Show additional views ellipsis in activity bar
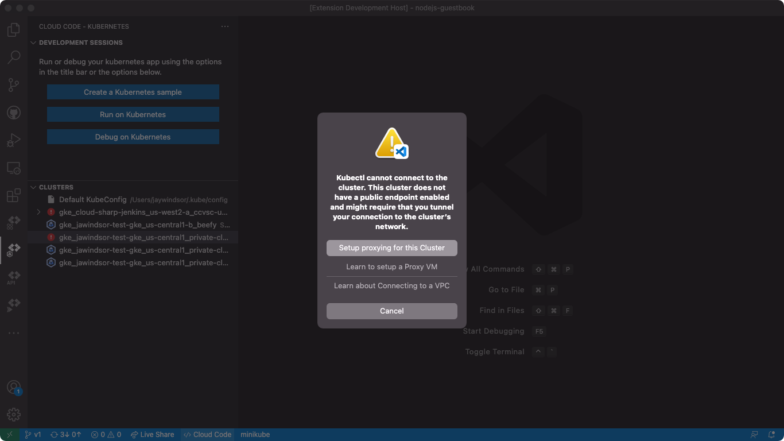The height and width of the screenshot is (441, 784). [x=14, y=333]
